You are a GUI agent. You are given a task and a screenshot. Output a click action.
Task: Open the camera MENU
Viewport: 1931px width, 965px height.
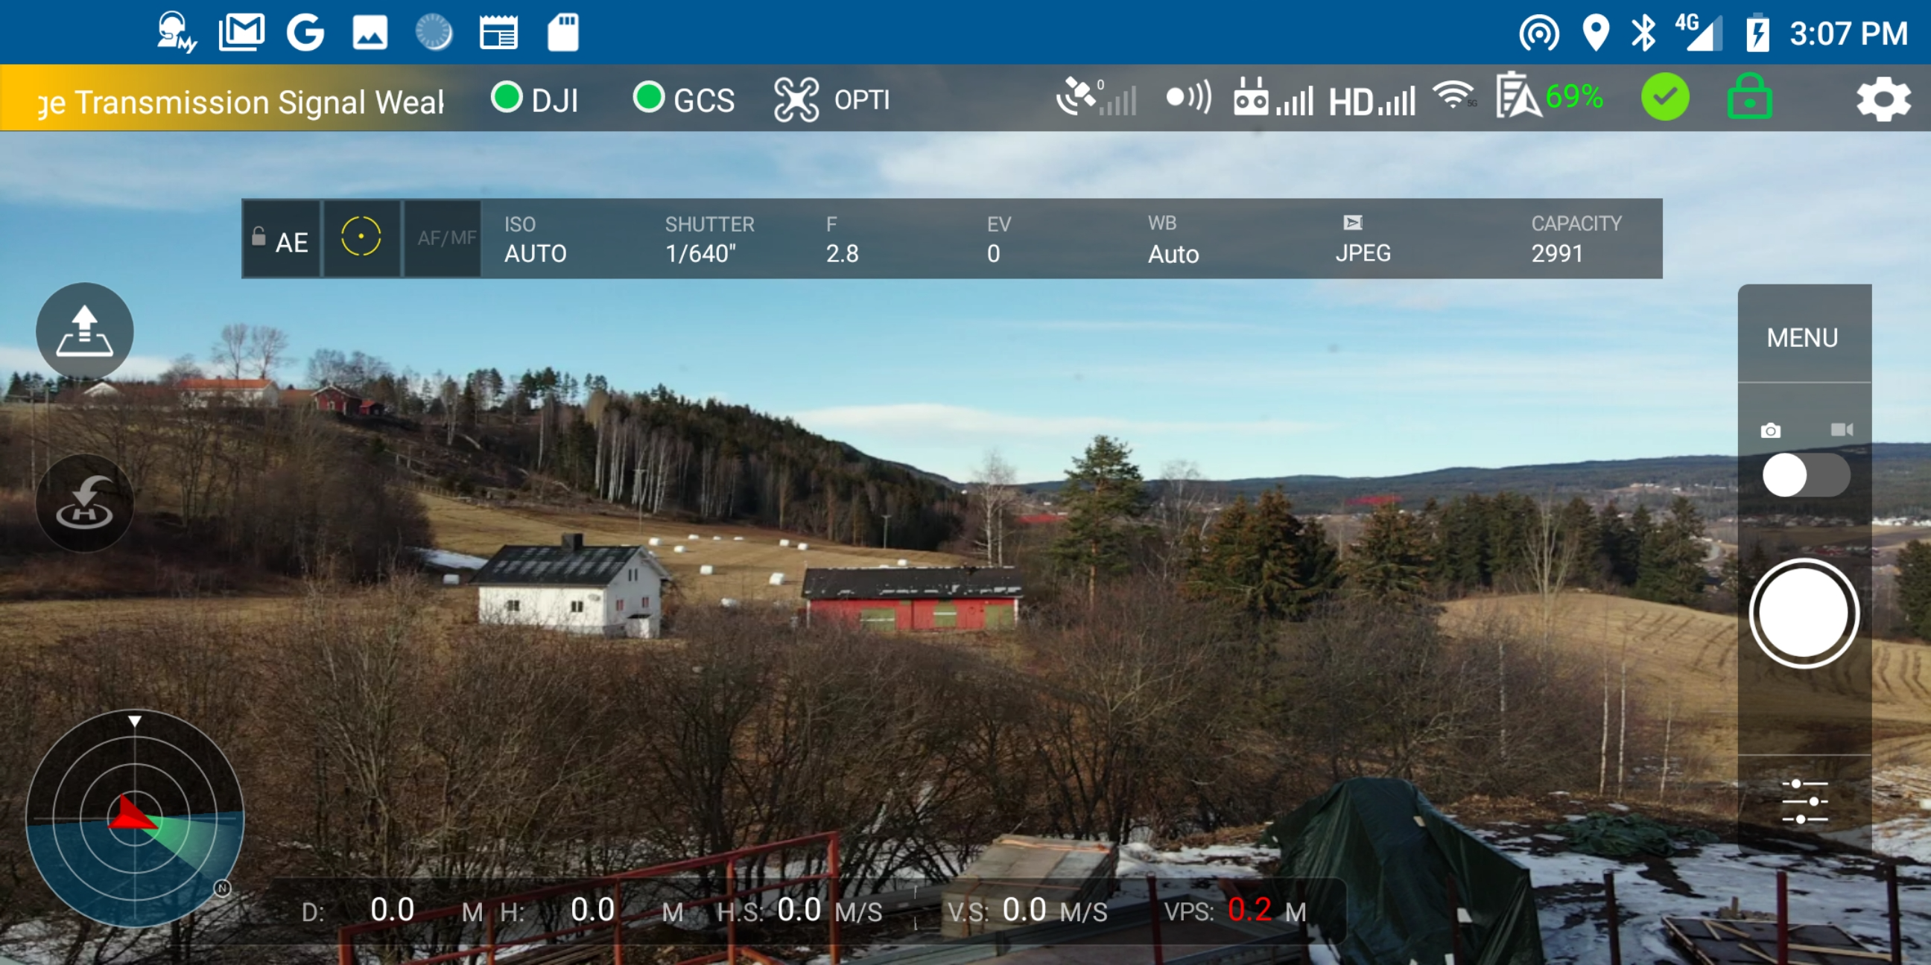(x=1802, y=338)
